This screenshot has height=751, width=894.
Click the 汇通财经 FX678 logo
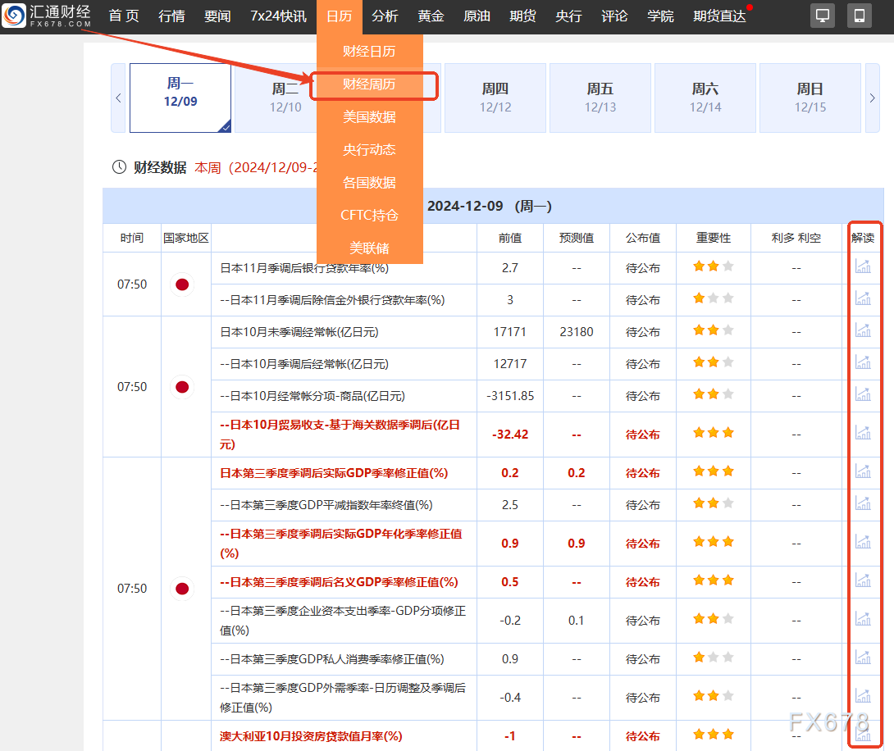47,16
